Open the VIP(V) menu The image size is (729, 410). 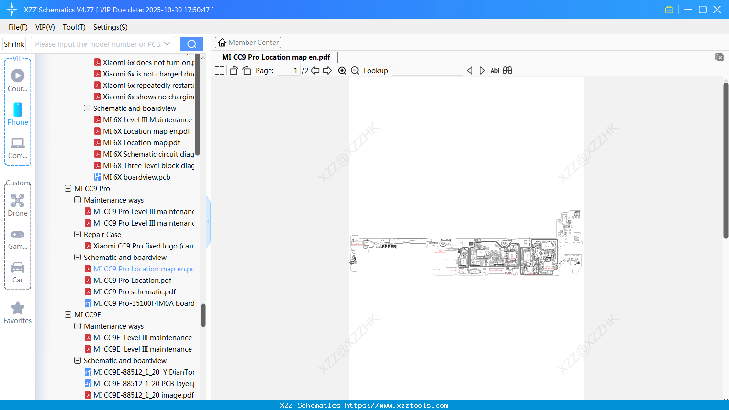(45, 27)
